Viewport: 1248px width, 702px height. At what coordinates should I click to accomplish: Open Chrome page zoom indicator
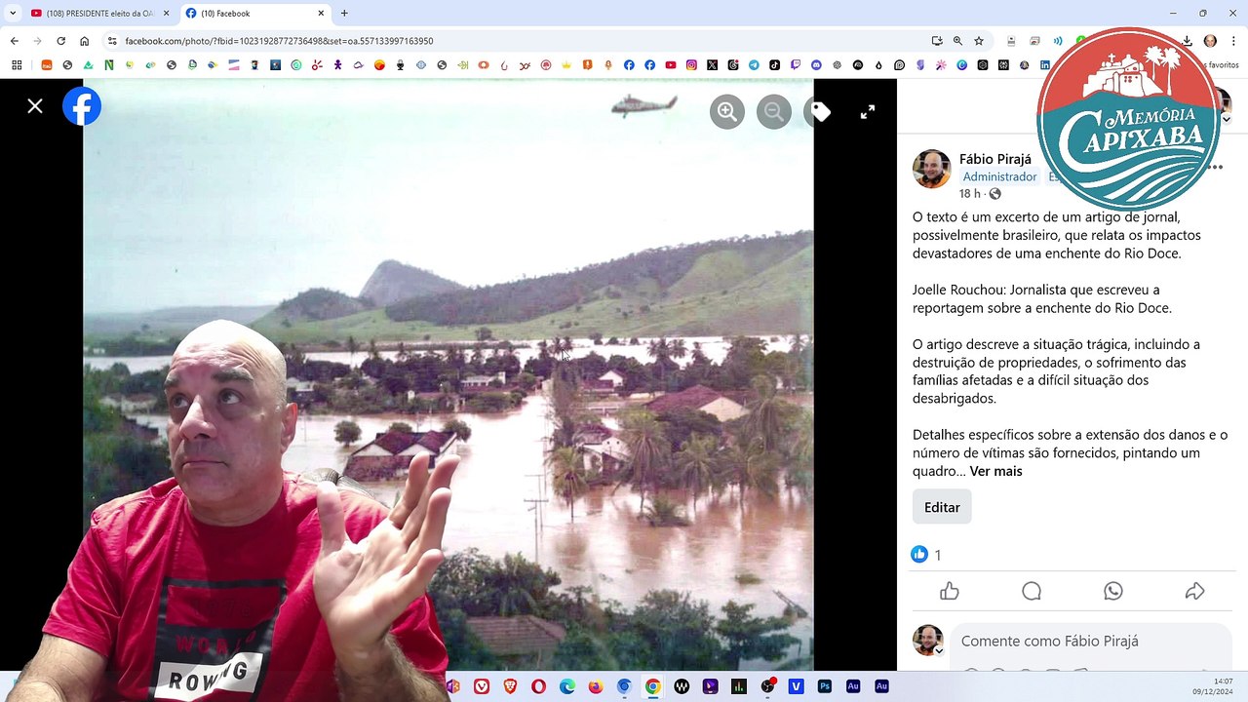point(957,41)
